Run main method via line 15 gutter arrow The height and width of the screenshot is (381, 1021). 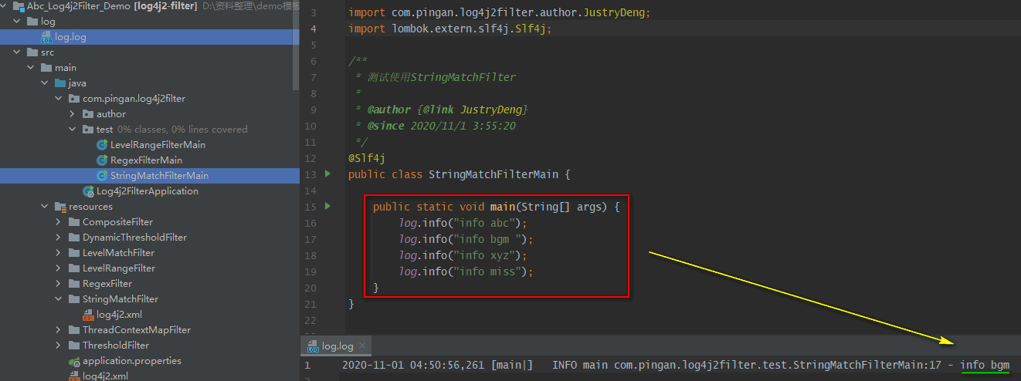(327, 206)
